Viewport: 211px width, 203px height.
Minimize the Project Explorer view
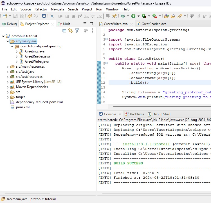tap(85, 24)
